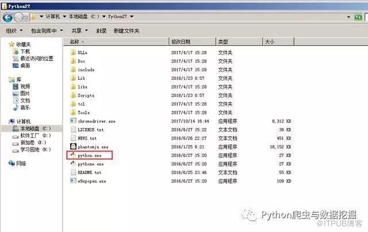Select the phantomjs.exe application icon
The height and width of the screenshot is (232, 368).
(73, 146)
